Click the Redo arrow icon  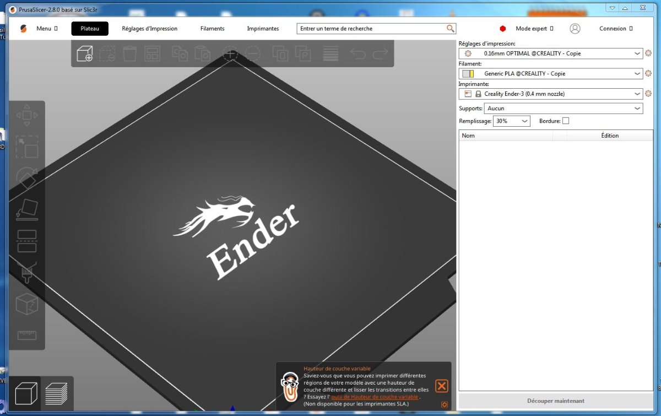(x=381, y=53)
